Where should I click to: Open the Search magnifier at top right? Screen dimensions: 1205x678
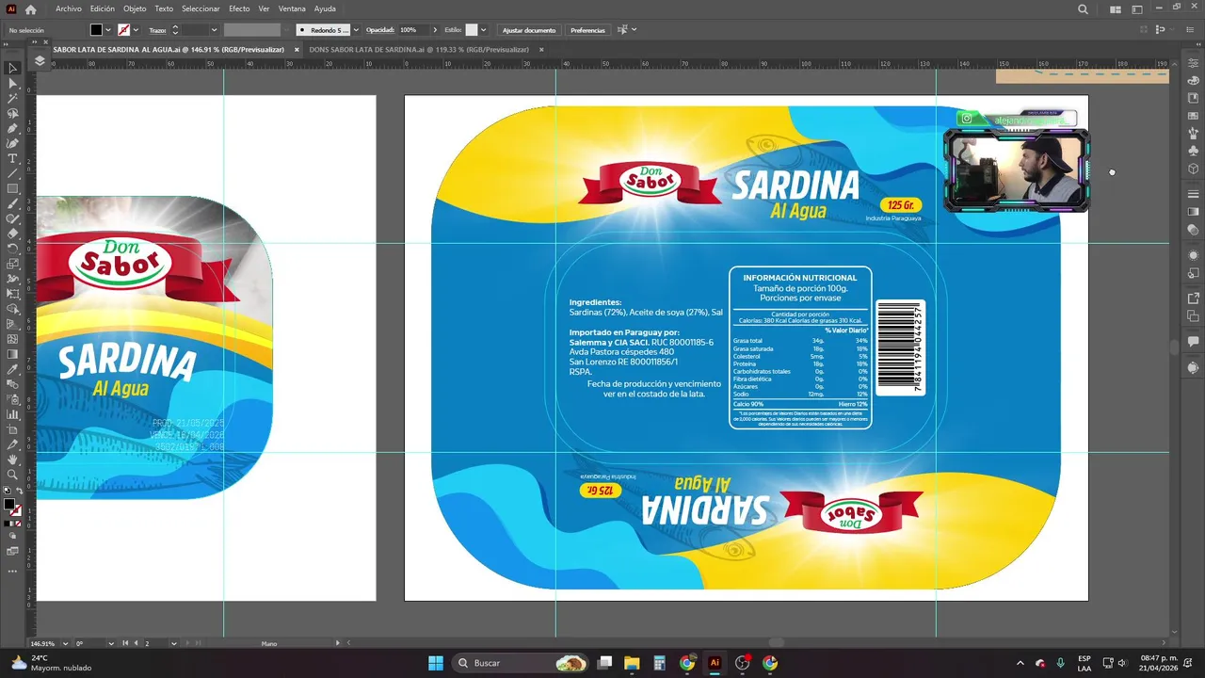pyautogui.click(x=1083, y=9)
